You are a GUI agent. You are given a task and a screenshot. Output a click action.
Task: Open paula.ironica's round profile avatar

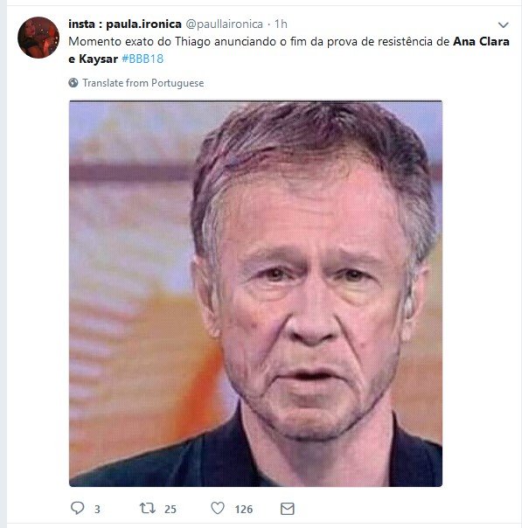point(38,38)
